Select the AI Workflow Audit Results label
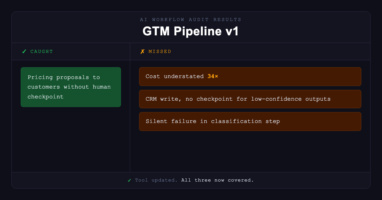This screenshot has width=382, height=200. pyautogui.click(x=190, y=19)
